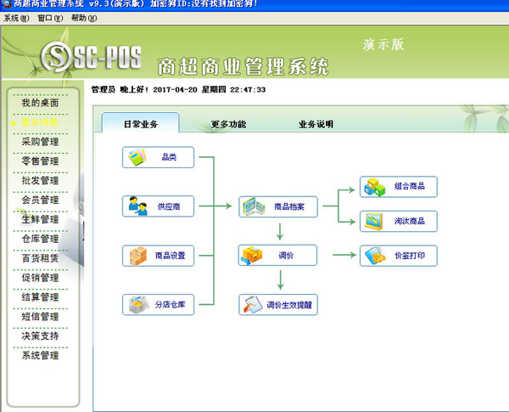Select the 日常业务 tab

tap(140, 124)
